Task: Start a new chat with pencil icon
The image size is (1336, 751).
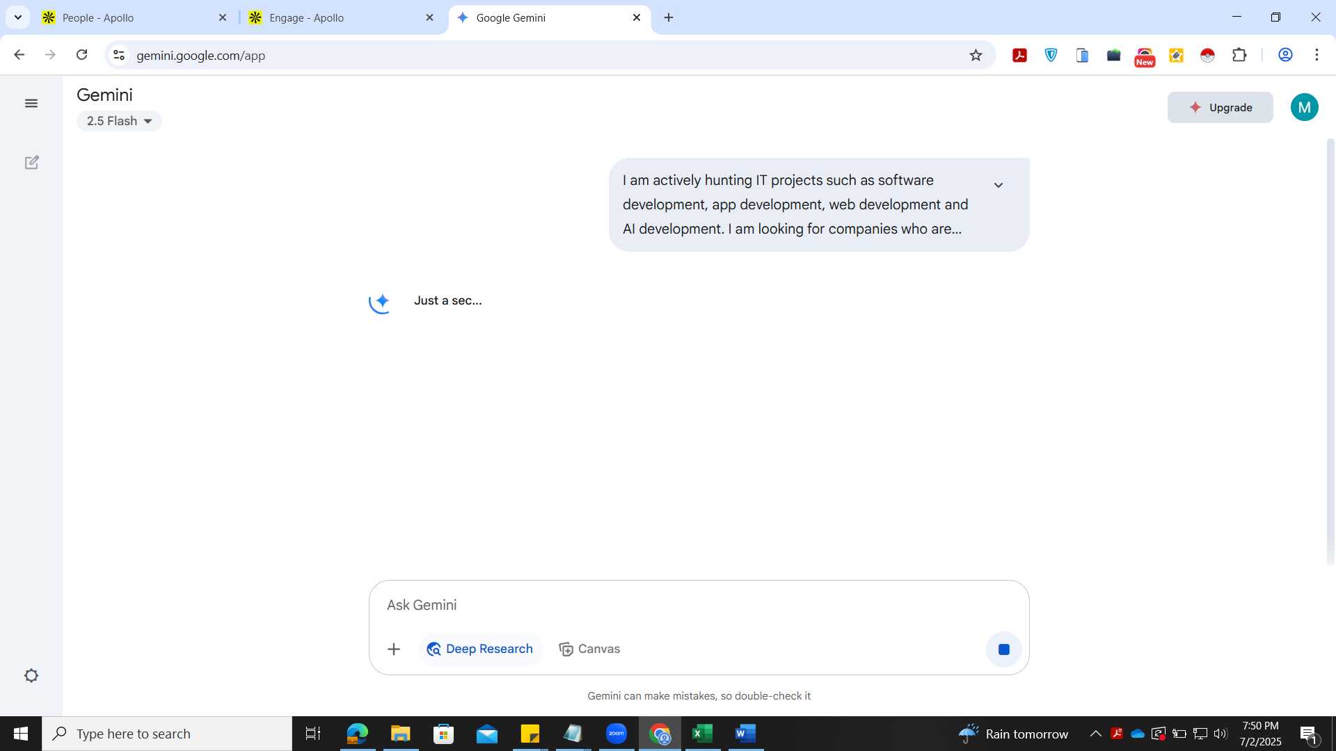Action: 31,163
